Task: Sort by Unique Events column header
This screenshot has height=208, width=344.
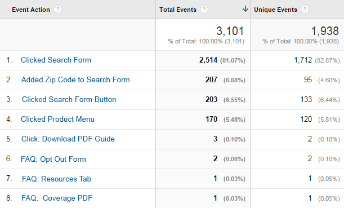Action: [275, 10]
